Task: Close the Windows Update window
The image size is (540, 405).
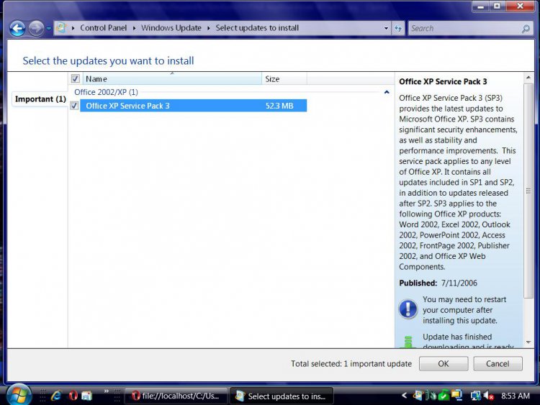Action: click(521, 6)
